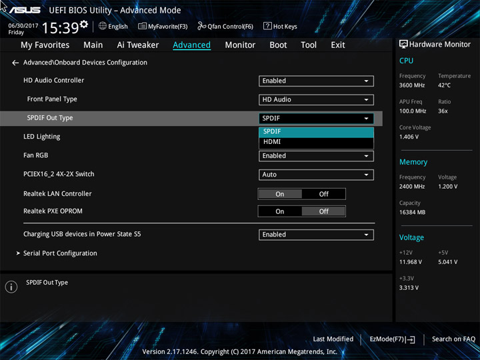The width and height of the screenshot is (480, 360).
Task: Click the Memory heading in Hardware Monitor
Action: (413, 162)
